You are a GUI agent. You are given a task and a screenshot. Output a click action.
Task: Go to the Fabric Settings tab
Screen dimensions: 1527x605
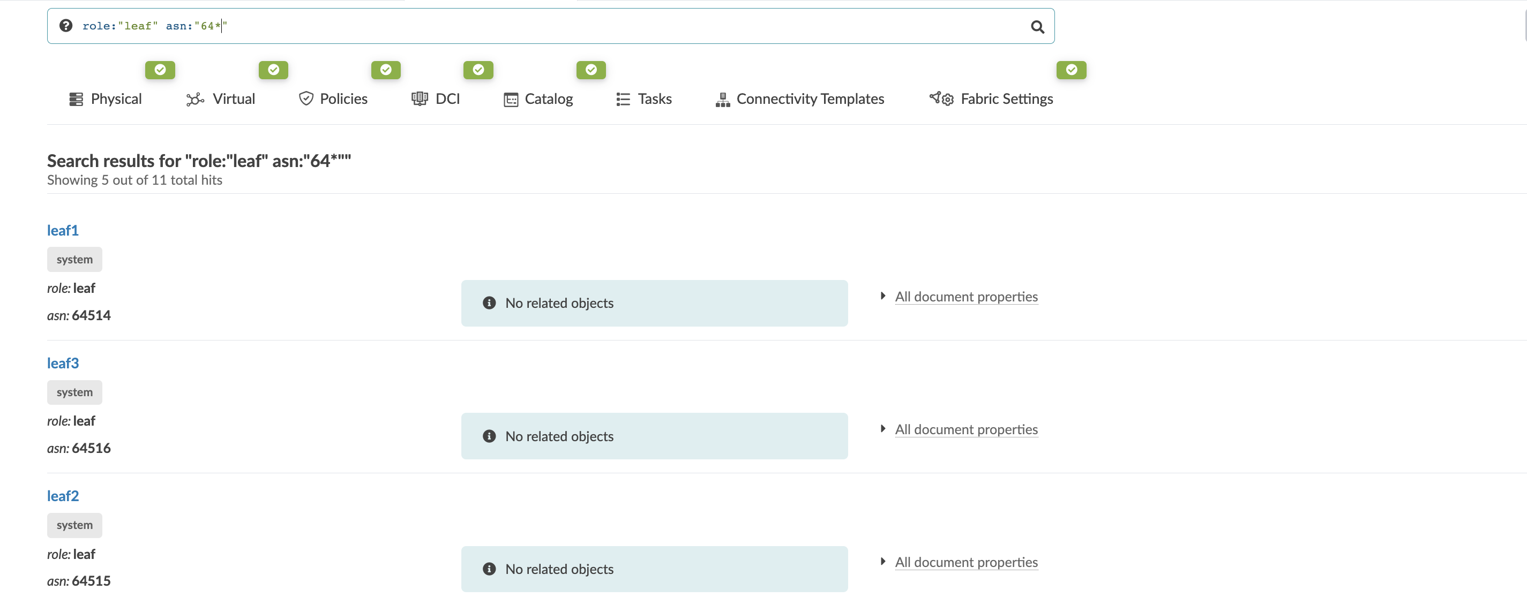991,99
